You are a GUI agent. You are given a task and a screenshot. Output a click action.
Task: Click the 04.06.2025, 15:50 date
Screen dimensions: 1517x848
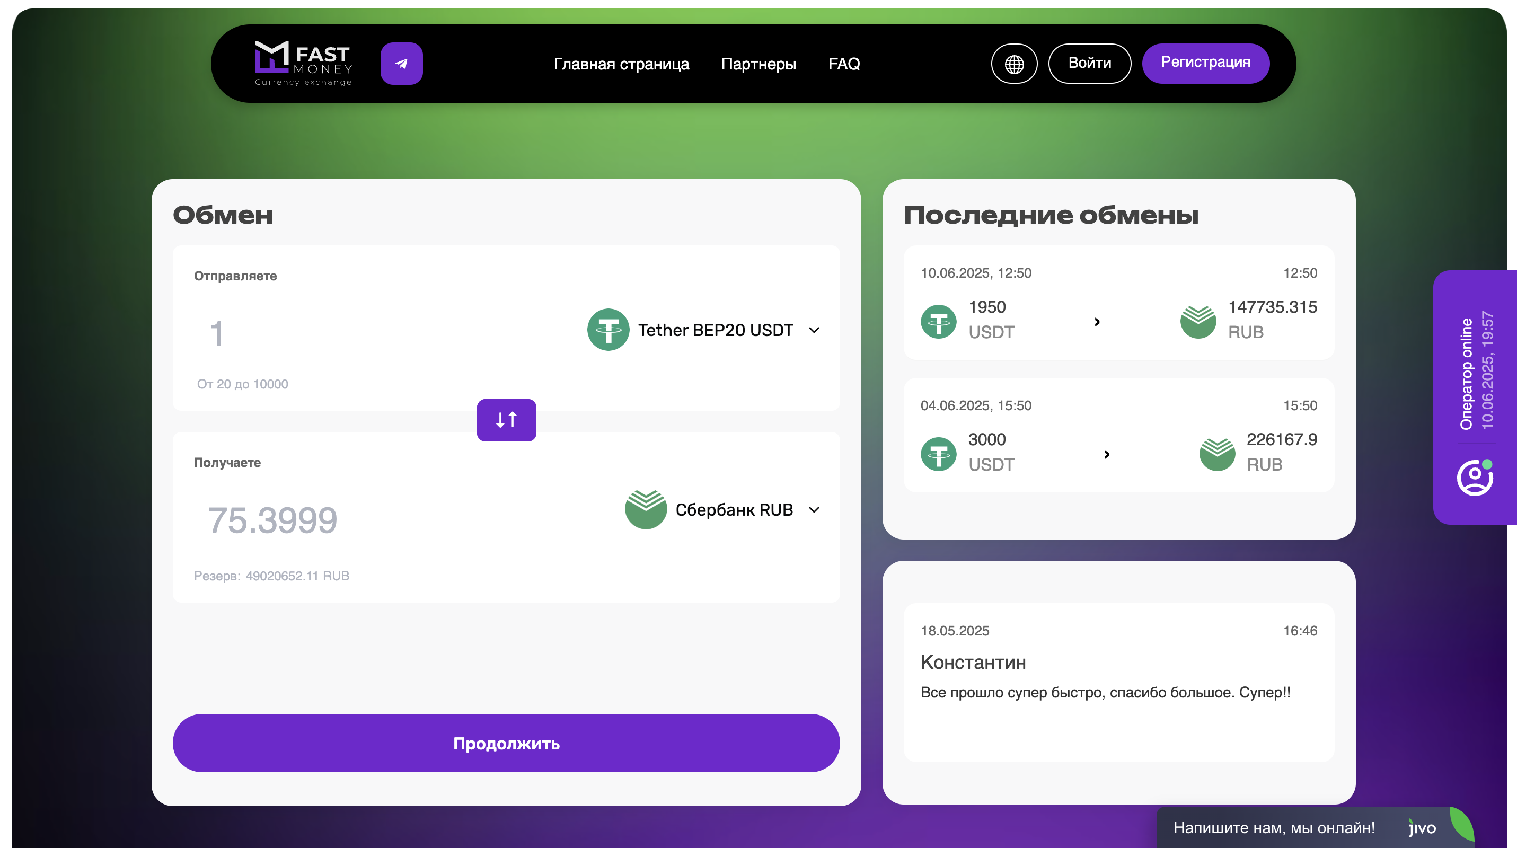pos(976,406)
